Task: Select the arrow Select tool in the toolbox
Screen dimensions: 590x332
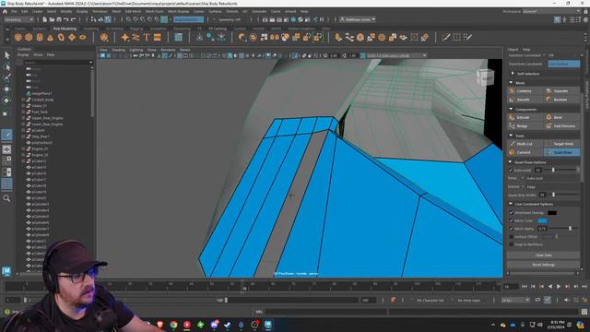Action: 6,55
